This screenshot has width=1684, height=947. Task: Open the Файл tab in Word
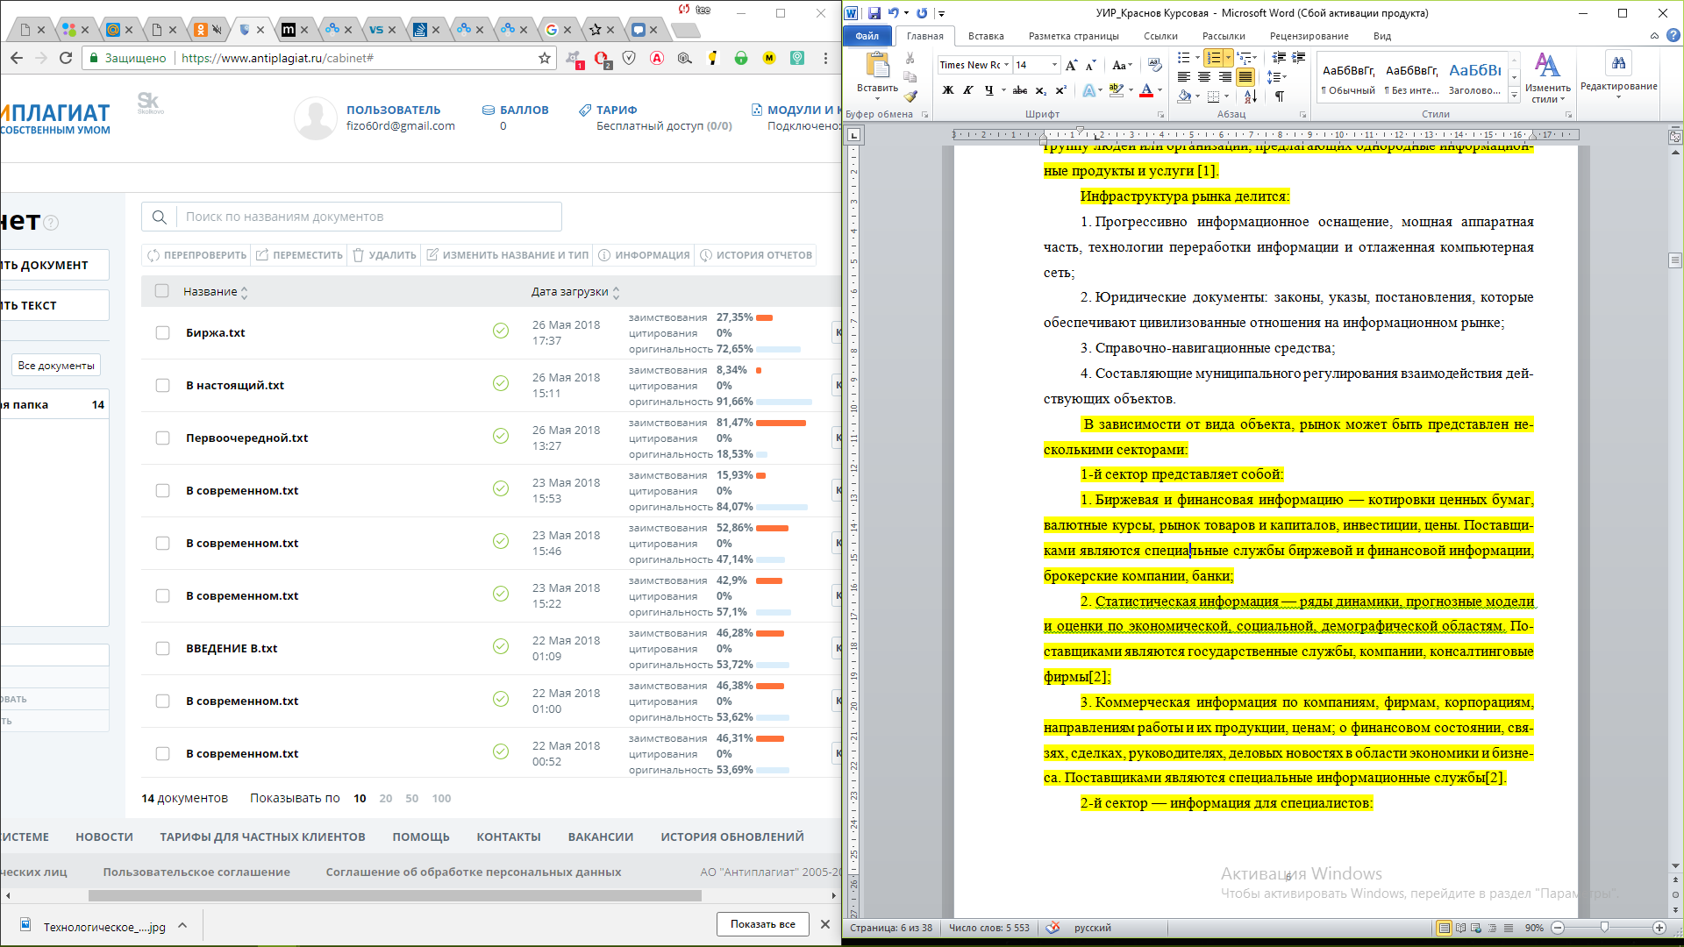(867, 36)
